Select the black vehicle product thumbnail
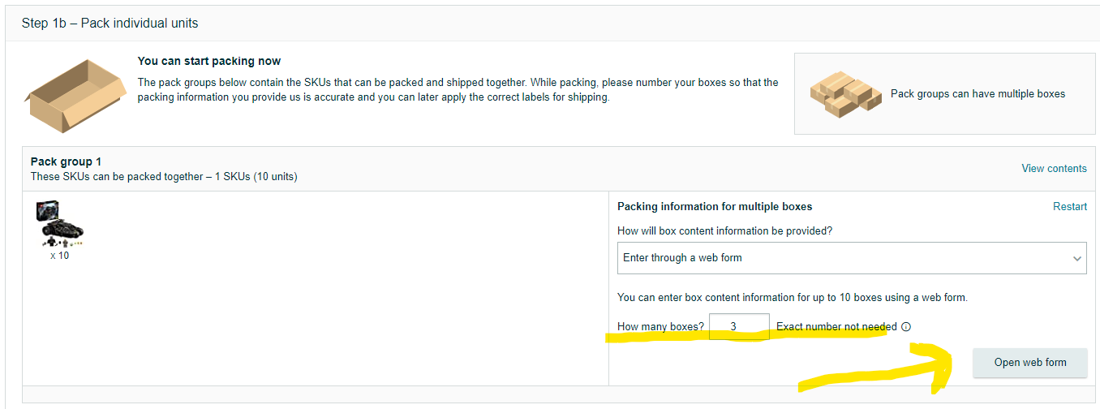1100x409 pixels. coord(61,224)
